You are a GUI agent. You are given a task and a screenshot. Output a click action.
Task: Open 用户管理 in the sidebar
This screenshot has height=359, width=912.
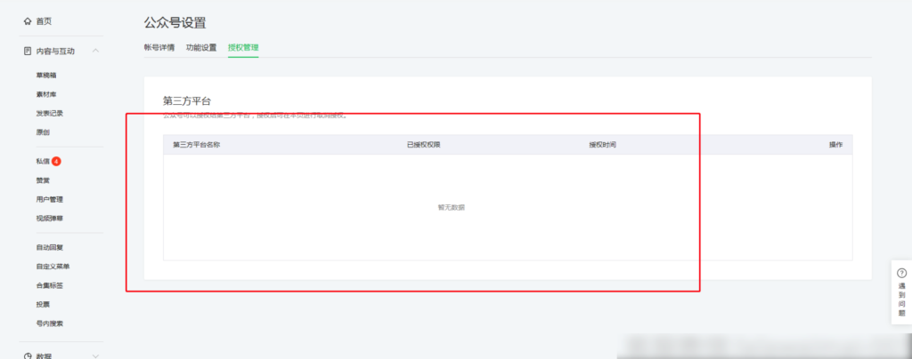[x=49, y=199]
